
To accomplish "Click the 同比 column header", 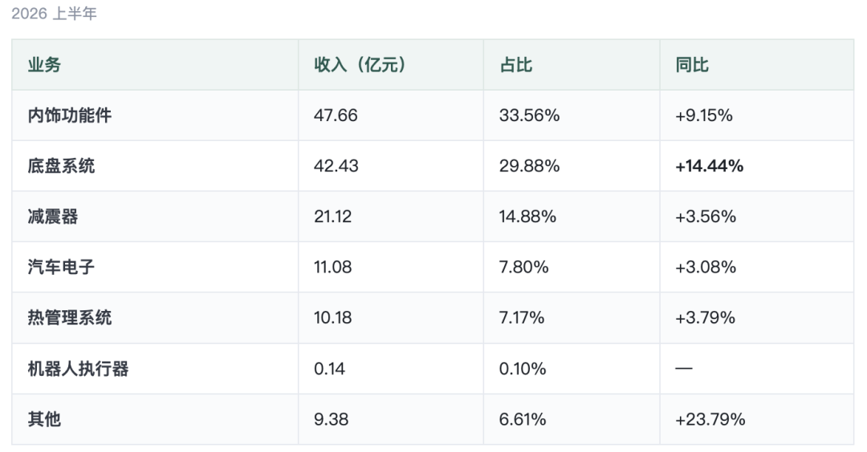I will tap(692, 65).
